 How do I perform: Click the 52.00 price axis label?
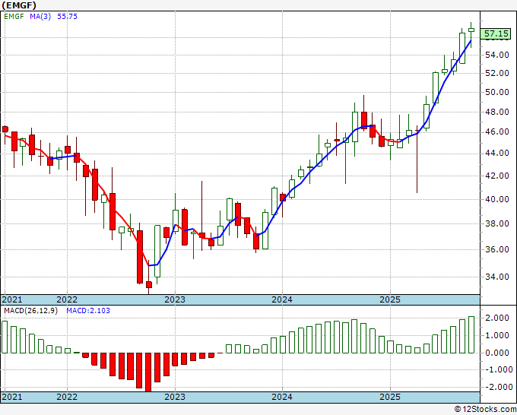(x=497, y=73)
